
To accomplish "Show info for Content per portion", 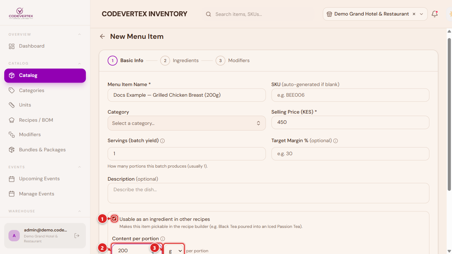I will pos(163,239).
